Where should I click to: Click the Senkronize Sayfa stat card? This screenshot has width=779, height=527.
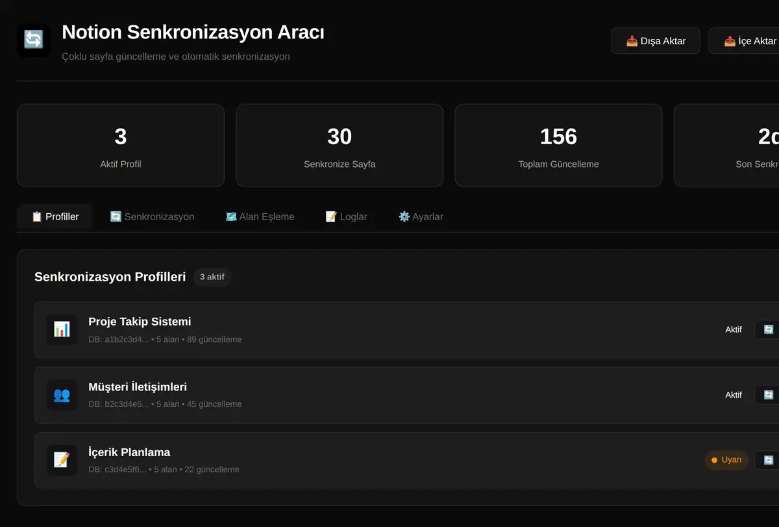pyautogui.click(x=340, y=146)
